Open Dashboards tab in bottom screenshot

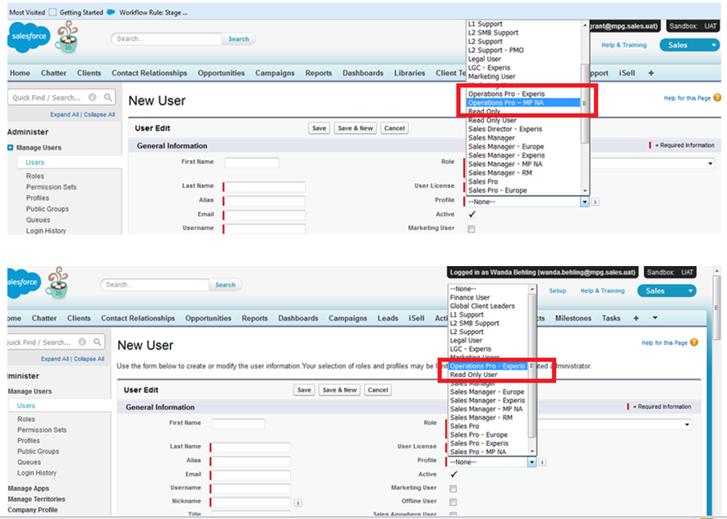click(298, 318)
